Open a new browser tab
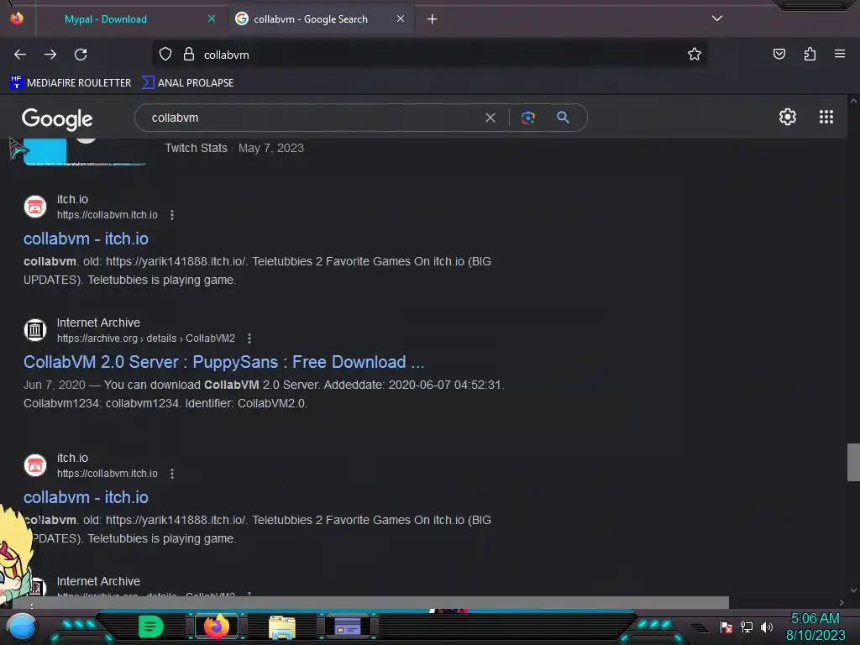Viewport: 860px width, 645px height. coord(433,19)
